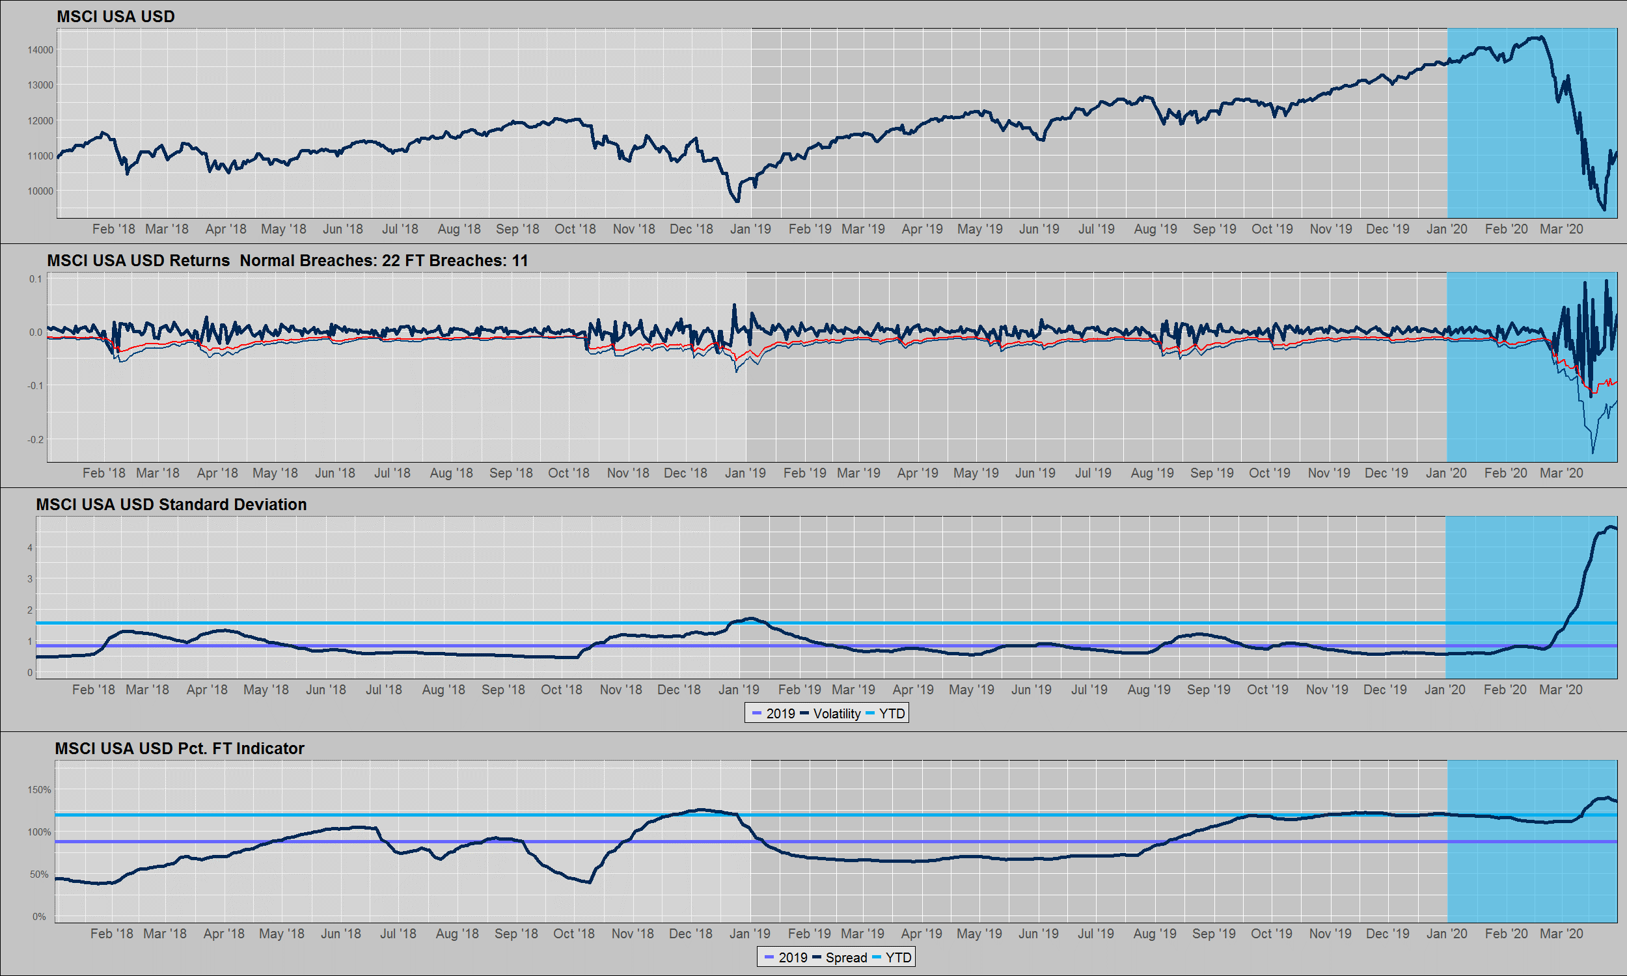Click "Dec '18" on the Standard Deviation axis
Viewport: 1627px width, 976px height.
coord(679,690)
